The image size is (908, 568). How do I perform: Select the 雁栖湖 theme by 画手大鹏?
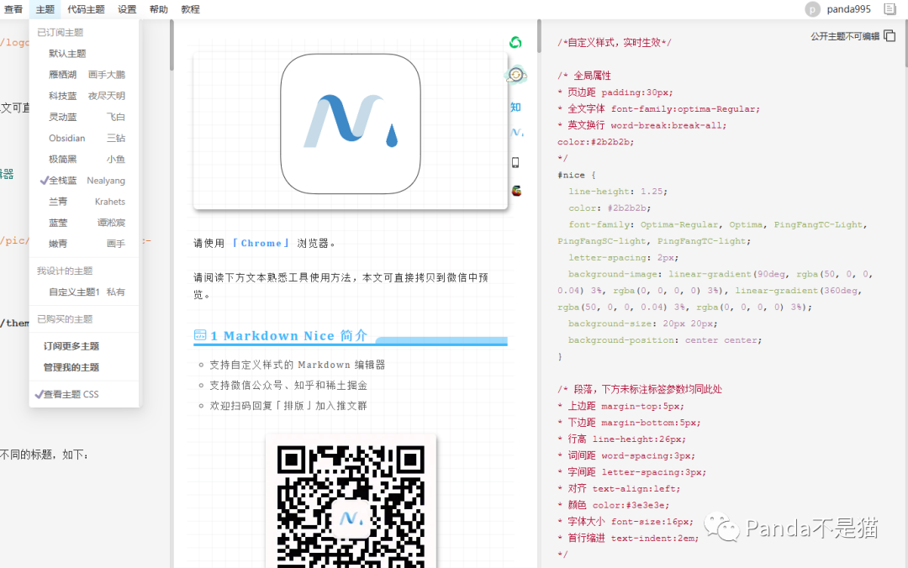tap(85, 75)
